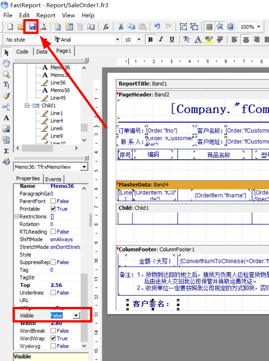Click the Cut scissors icon
This screenshot has height=361, width=269.
click(121, 27)
